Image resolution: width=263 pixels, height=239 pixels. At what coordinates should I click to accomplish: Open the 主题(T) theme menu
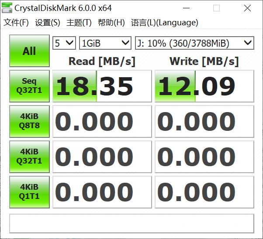pos(79,23)
